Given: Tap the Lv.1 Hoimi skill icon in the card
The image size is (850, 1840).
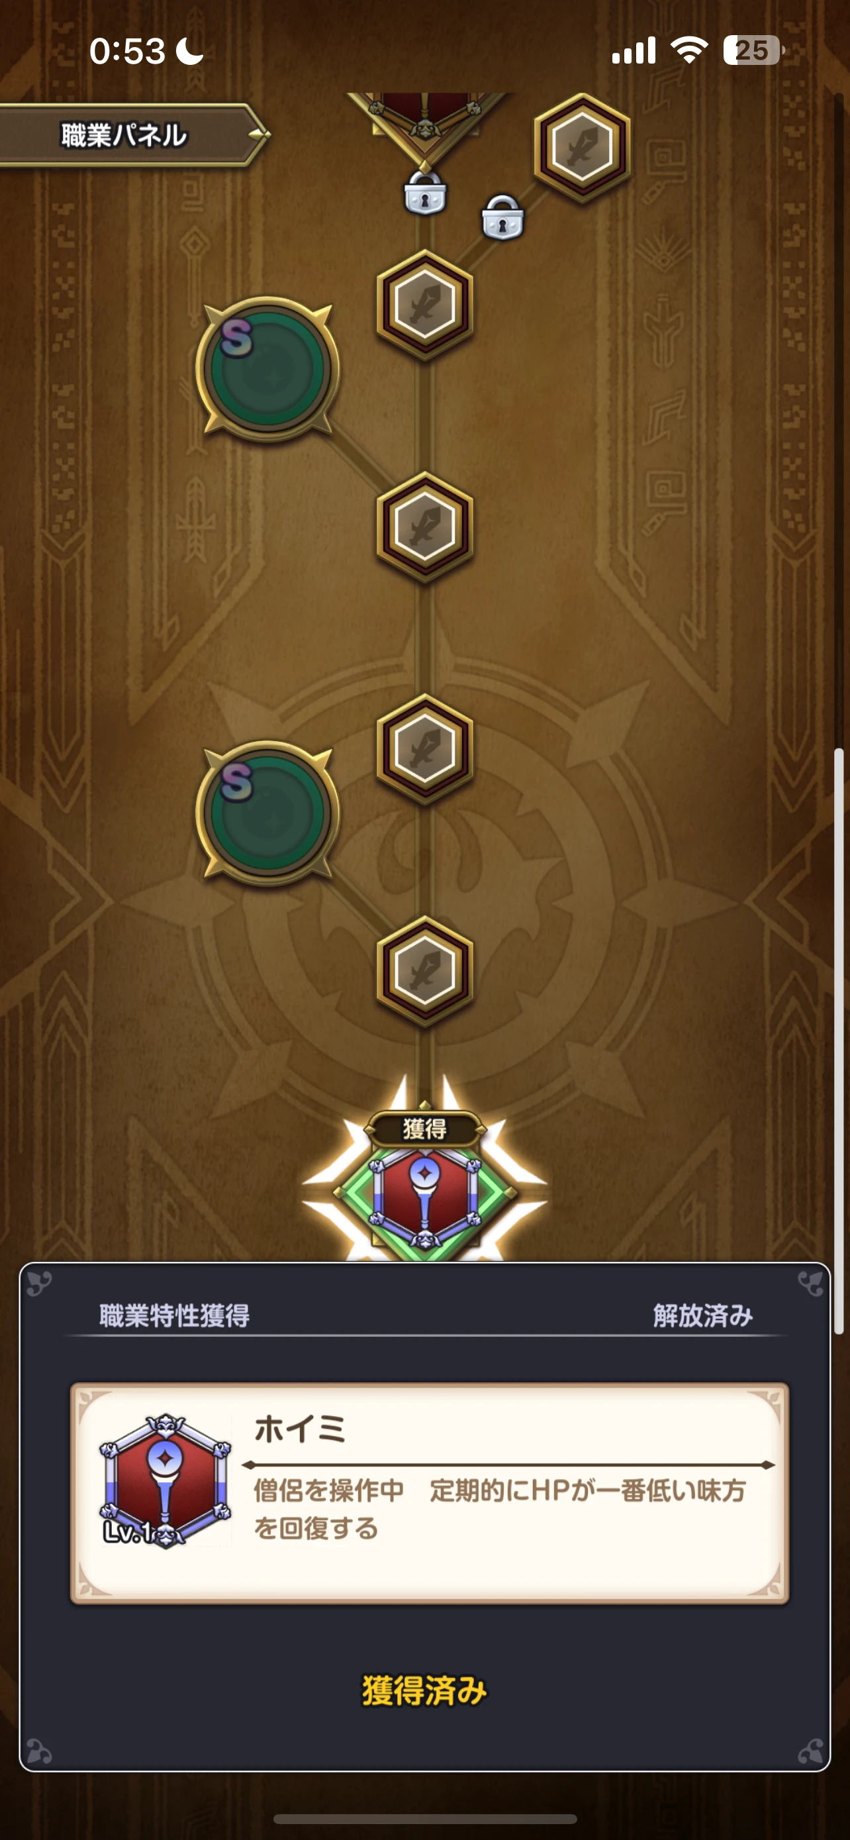Looking at the screenshot, I should [x=165, y=1481].
